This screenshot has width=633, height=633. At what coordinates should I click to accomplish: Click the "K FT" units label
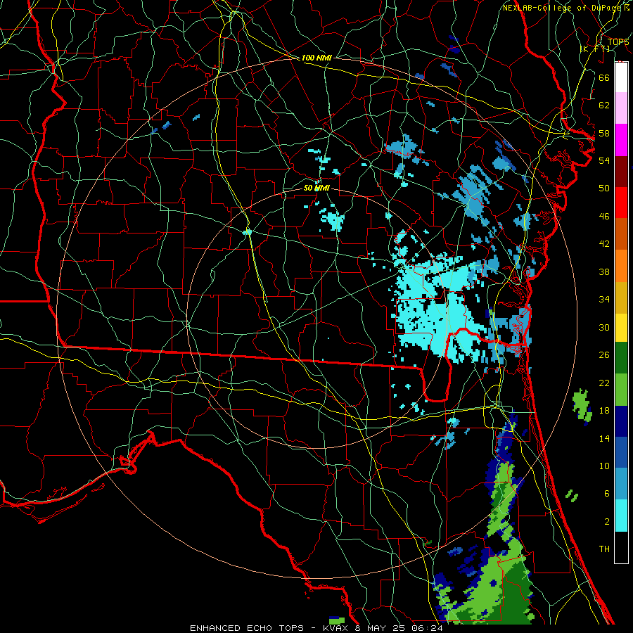click(596, 49)
